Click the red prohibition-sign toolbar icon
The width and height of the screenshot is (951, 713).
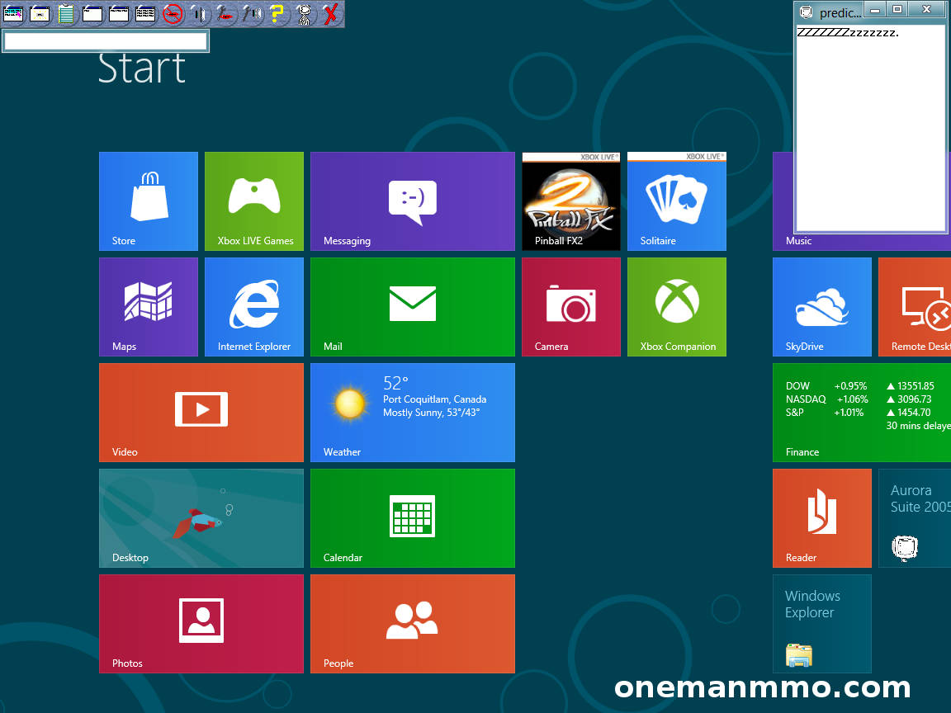[173, 14]
